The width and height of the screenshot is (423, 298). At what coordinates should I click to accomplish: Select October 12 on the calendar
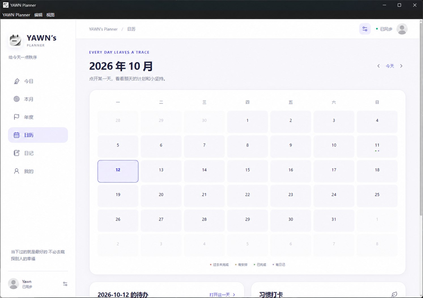pyautogui.click(x=118, y=171)
